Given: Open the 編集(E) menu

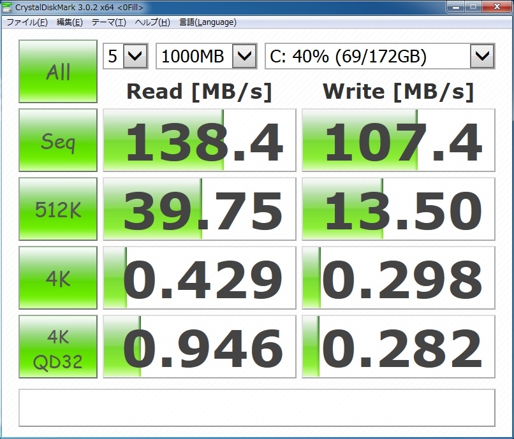Looking at the screenshot, I should pos(70,22).
